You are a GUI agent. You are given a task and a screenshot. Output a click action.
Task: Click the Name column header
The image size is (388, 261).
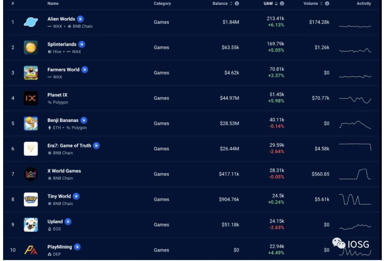[x=53, y=4]
